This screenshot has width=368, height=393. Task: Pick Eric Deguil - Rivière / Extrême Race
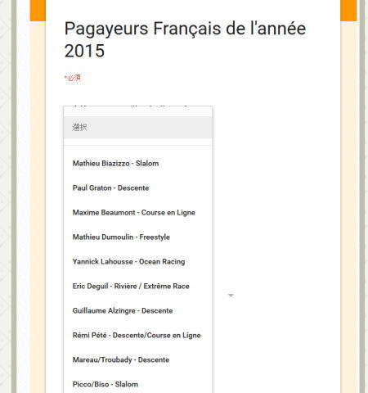point(138,286)
